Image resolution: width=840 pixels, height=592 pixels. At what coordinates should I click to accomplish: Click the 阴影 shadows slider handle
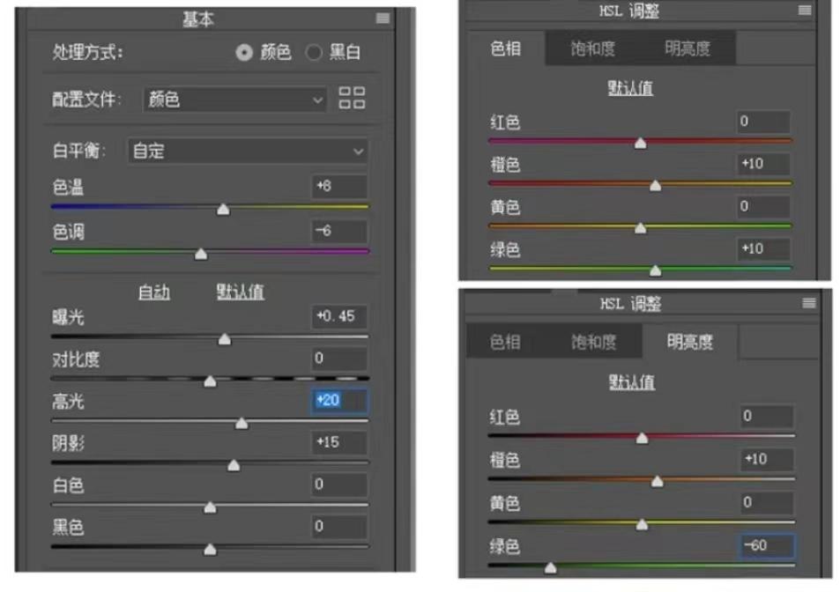coord(234,464)
